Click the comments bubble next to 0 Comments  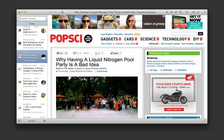pos(95,71)
